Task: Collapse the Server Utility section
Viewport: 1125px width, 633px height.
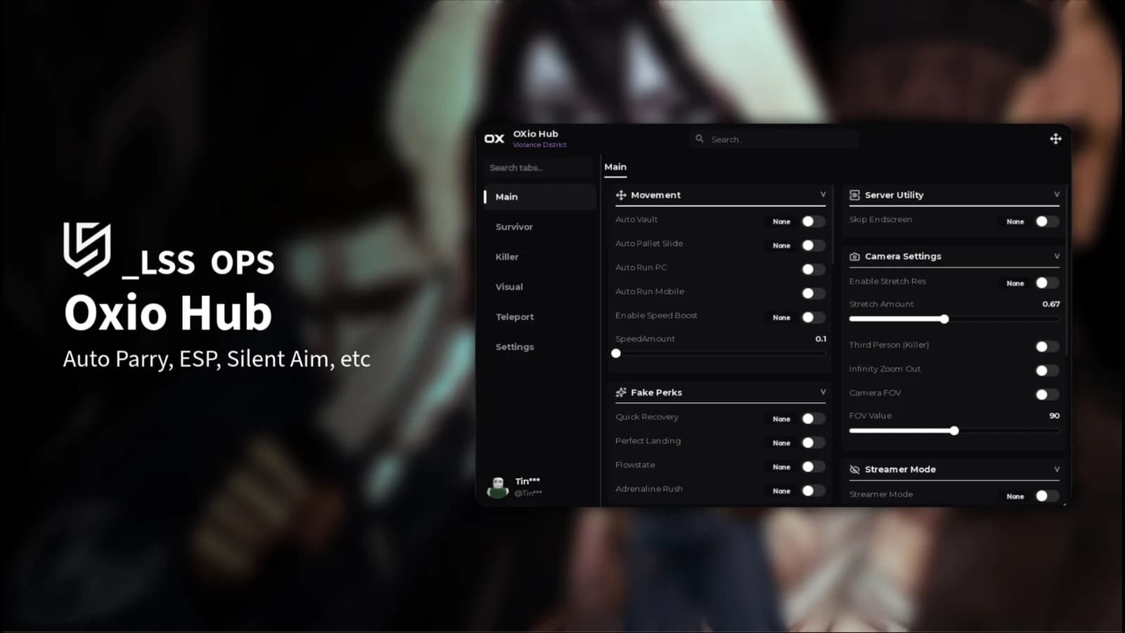Action: coord(1056,195)
